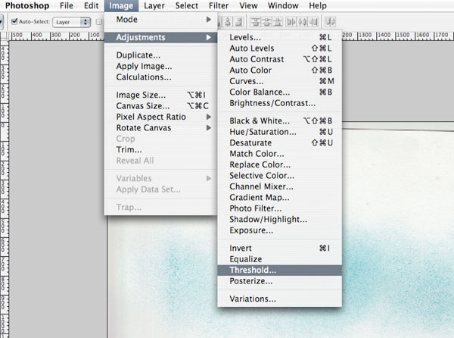Open the Layer menu
Screen dimensions: 454x338
154,5
